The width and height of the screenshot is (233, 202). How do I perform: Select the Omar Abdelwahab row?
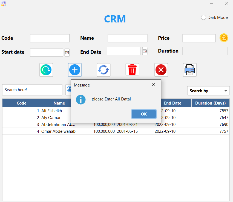point(116,131)
